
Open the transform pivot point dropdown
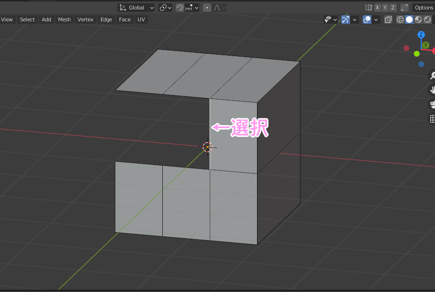[x=165, y=8]
